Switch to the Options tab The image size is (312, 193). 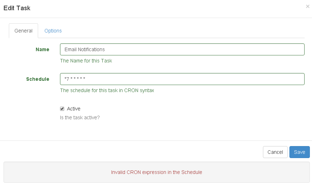pos(53,31)
